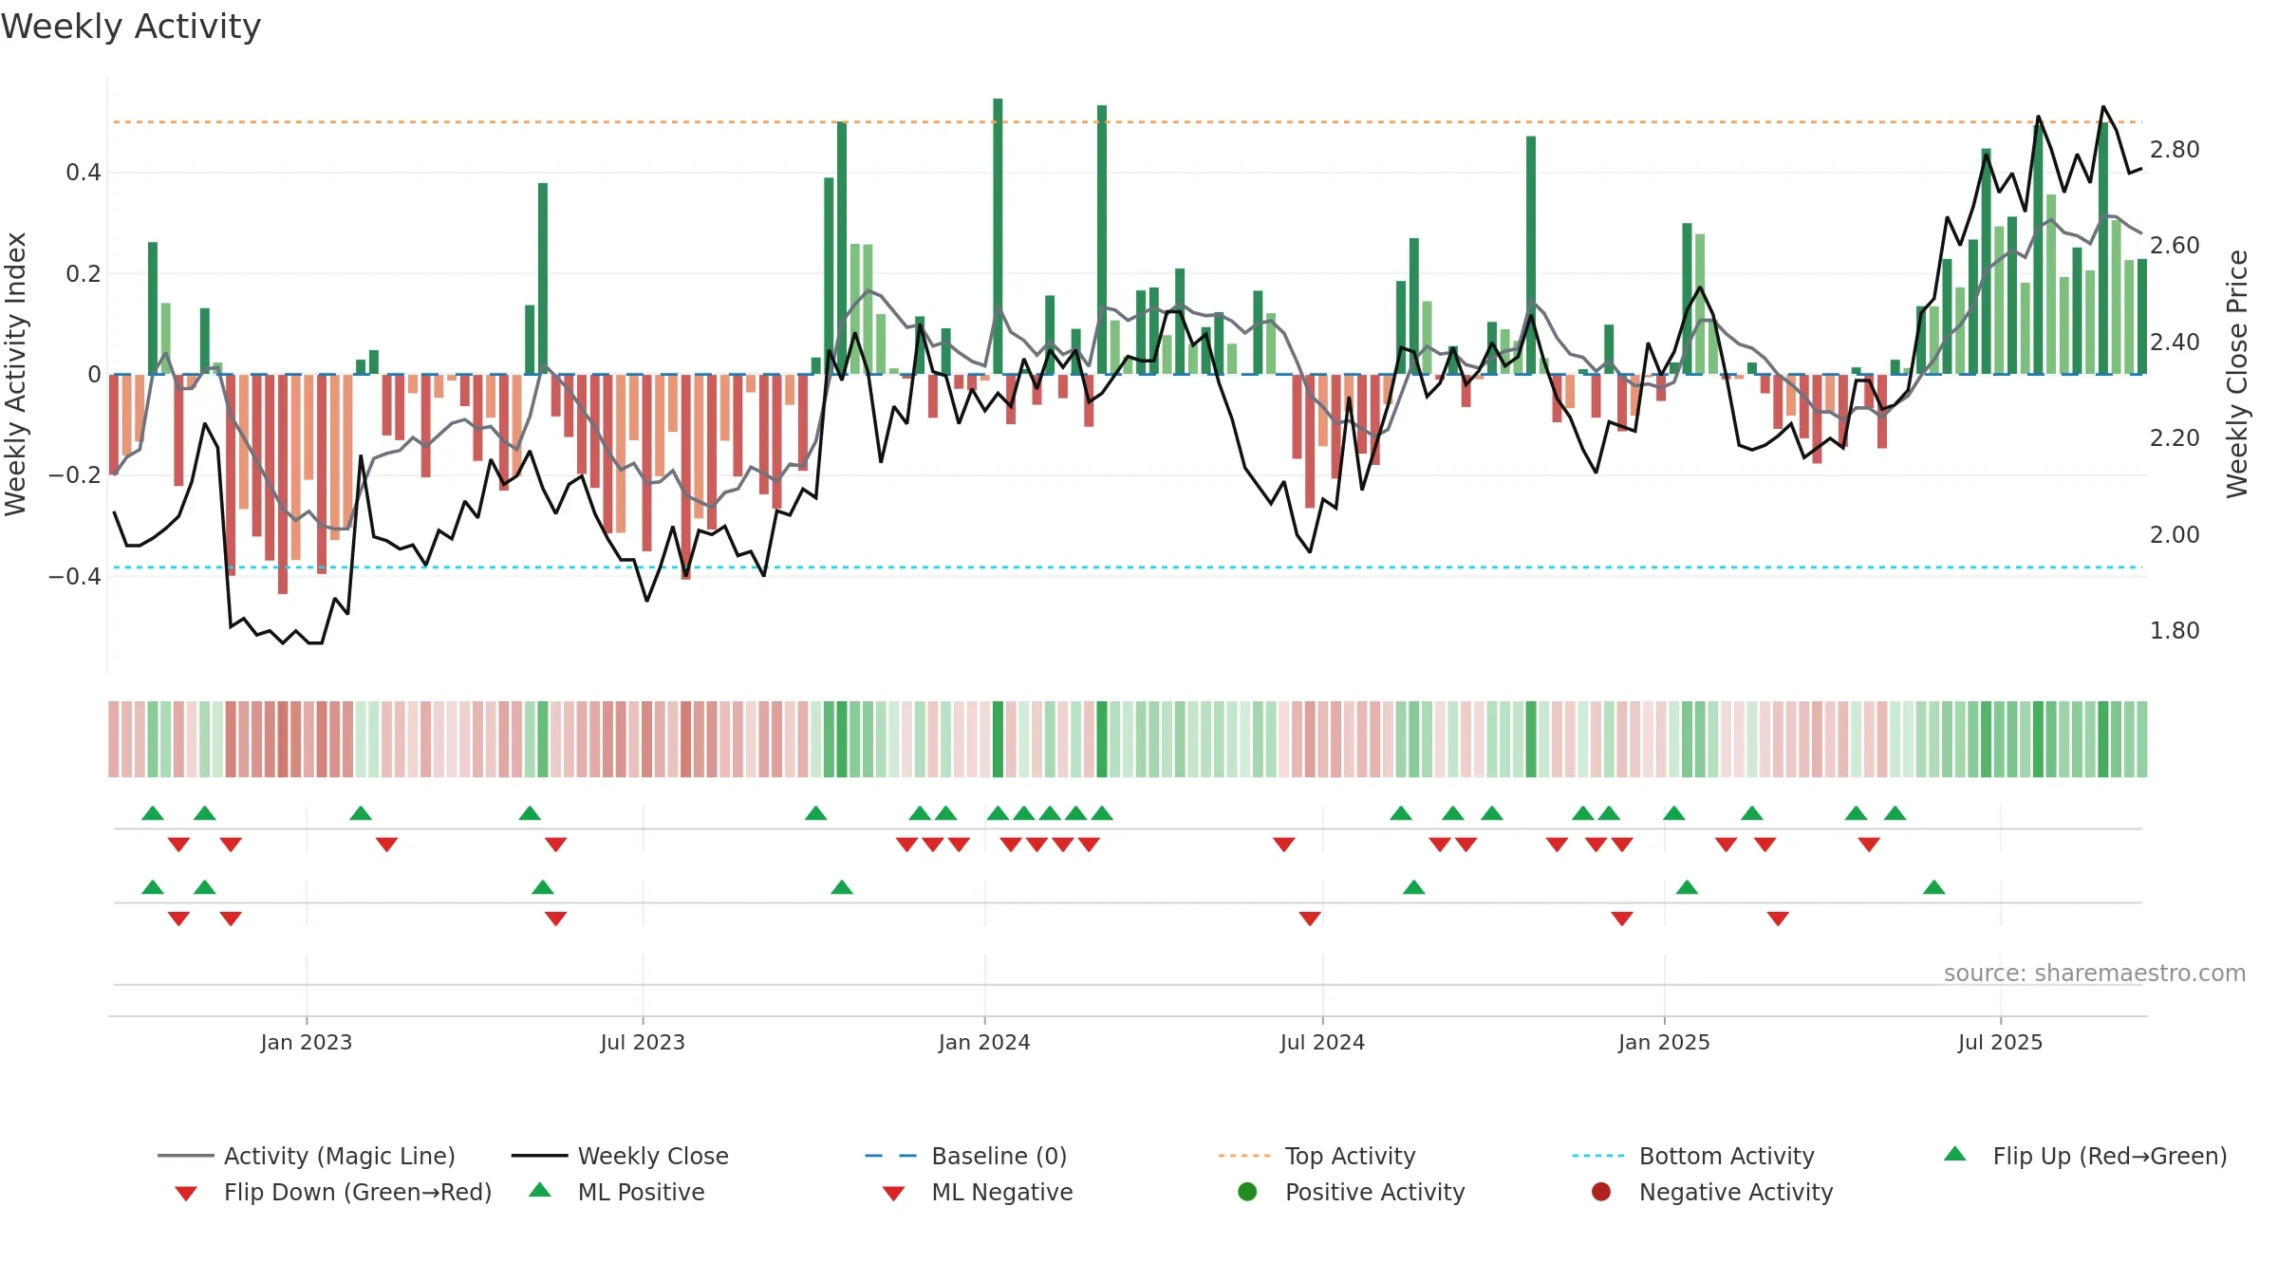Click the 0.4 left axis tick label
This screenshot has height=1281, width=2278.
[x=84, y=173]
